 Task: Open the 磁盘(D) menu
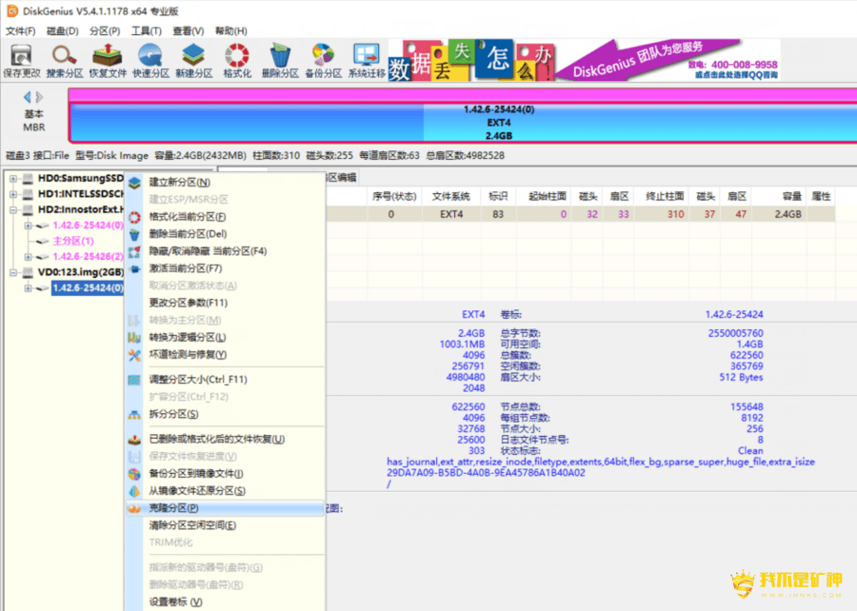coord(62,31)
